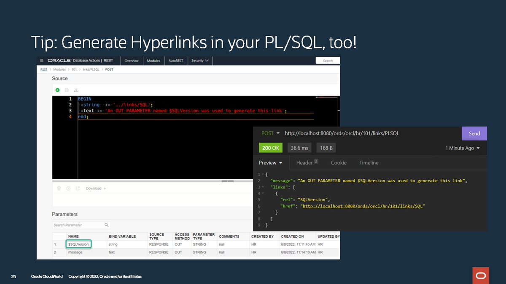Click the CREATED ON column header
The width and height of the screenshot is (506, 284).
[292, 236]
